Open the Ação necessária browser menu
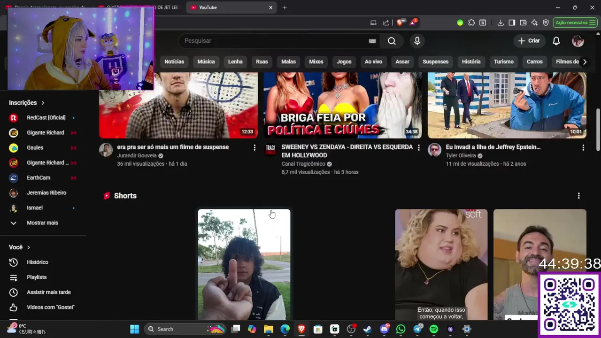Viewport: 601px width, 338px height. tap(575, 23)
